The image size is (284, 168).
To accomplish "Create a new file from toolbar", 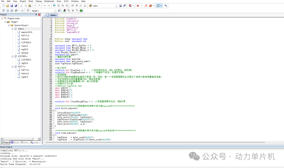I will pos(3,6).
